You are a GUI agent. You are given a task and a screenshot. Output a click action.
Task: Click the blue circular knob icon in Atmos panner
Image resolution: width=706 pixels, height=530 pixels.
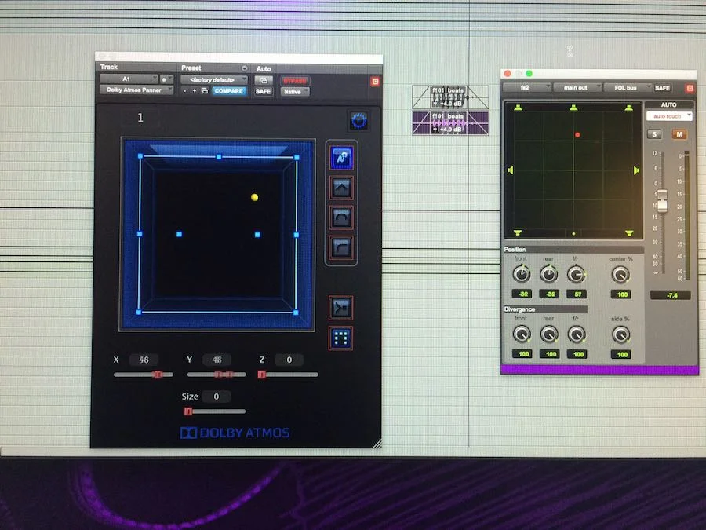click(358, 120)
